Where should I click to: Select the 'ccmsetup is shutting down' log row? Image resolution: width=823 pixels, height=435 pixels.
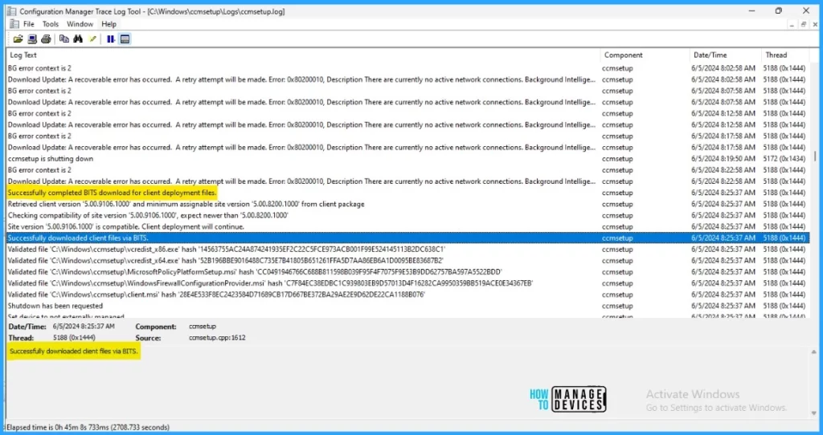407,159
